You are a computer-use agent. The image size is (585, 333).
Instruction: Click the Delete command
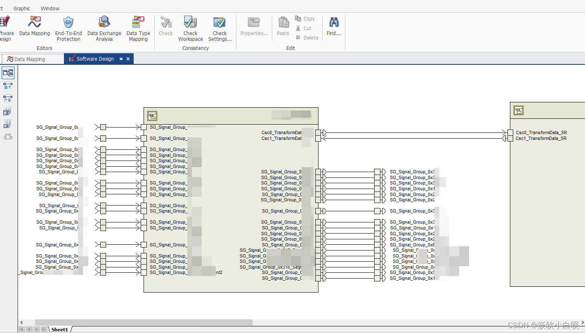pyautogui.click(x=307, y=38)
